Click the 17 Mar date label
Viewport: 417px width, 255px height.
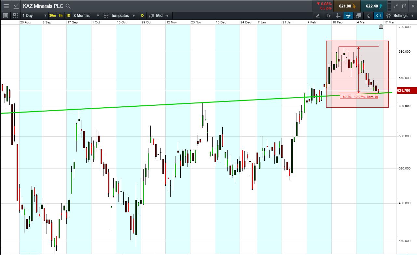(389, 22)
